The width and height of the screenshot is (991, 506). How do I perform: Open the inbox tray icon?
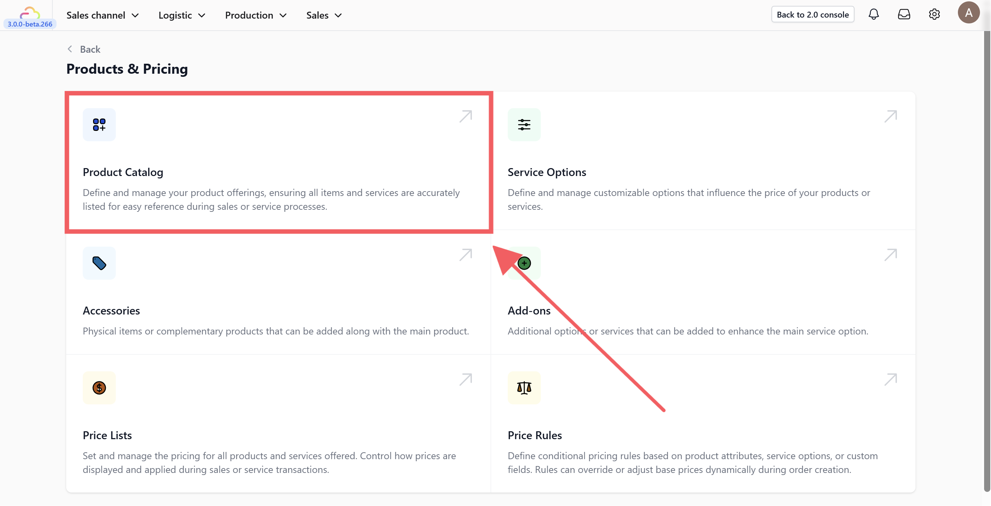904,14
